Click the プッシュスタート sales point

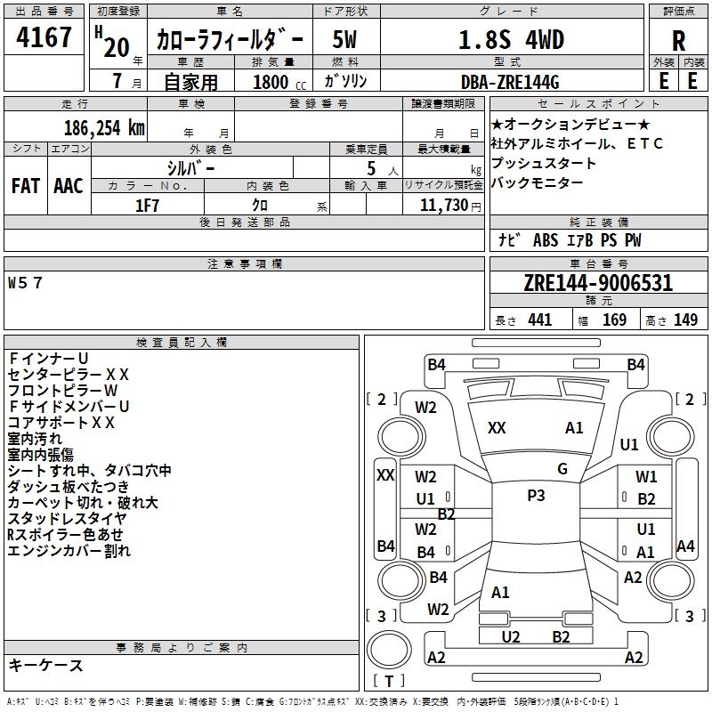(544, 163)
